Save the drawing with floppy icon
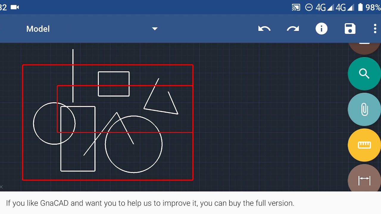 point(350,29)
